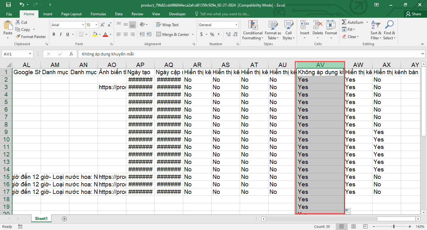Save the workbook using the floppy disk icon

coord(8,5)
